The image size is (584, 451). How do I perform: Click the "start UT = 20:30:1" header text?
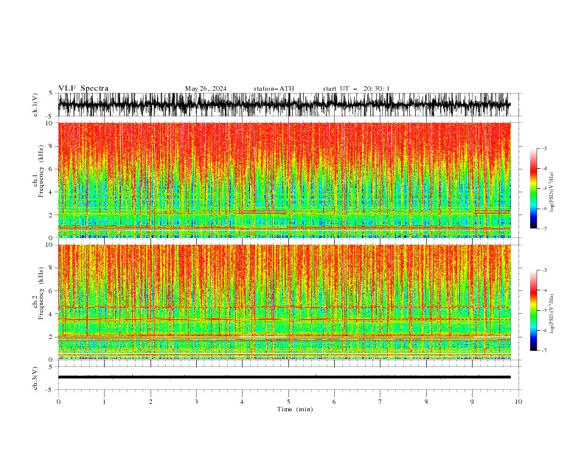click(x=356, y=88)
